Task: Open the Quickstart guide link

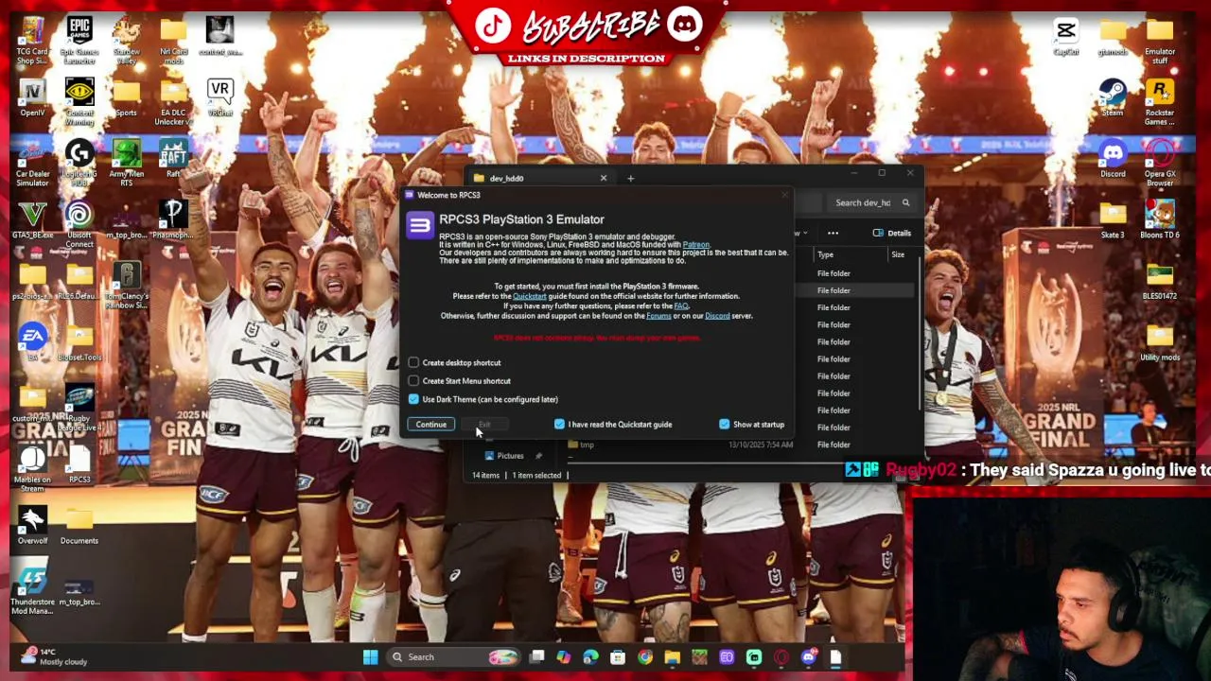Action: (x=529, y=296)
